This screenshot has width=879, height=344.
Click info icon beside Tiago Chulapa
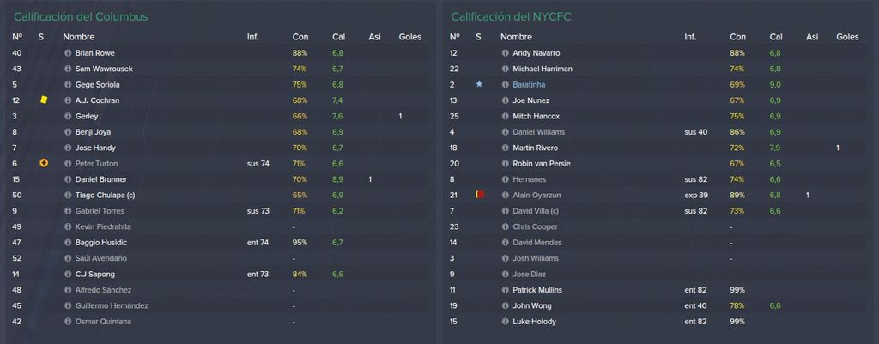click(x=68, y=195)
